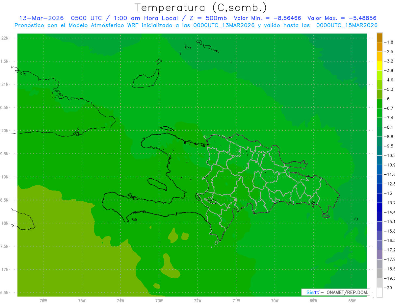This screenshot has height=305, width=395.
Task: Click the dark orange swatch atop the legend
Action: [x=380, y=38]
